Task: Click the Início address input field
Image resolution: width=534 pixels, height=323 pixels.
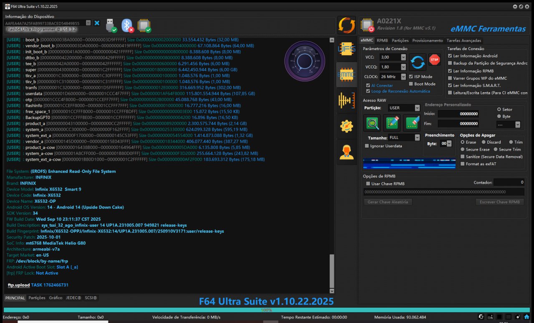Action: click(458, 114)
